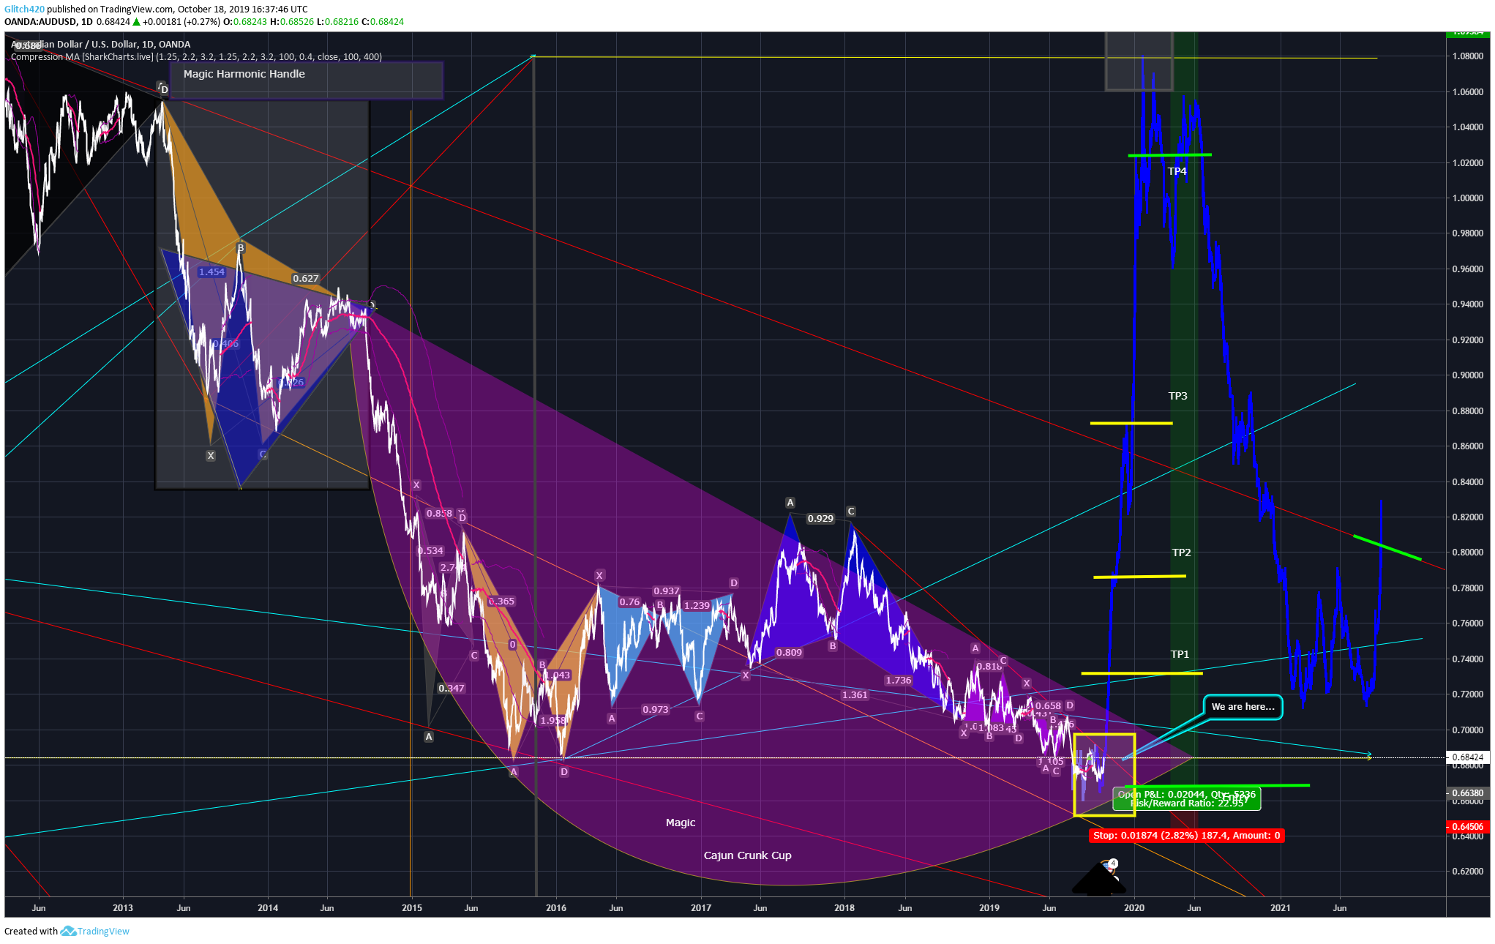
Task: Click the 1.08000 price scale value
Action: (x=1468, y=56)
